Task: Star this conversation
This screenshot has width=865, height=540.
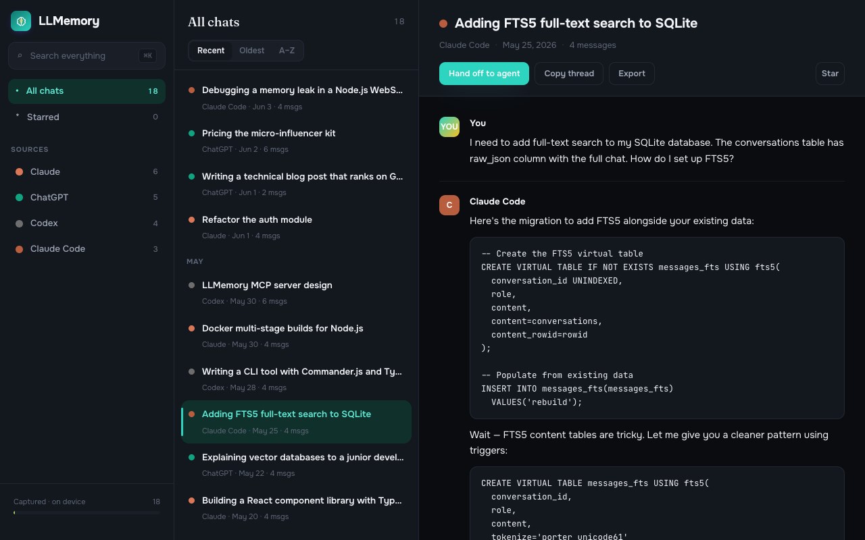Action: pos(830,74)
